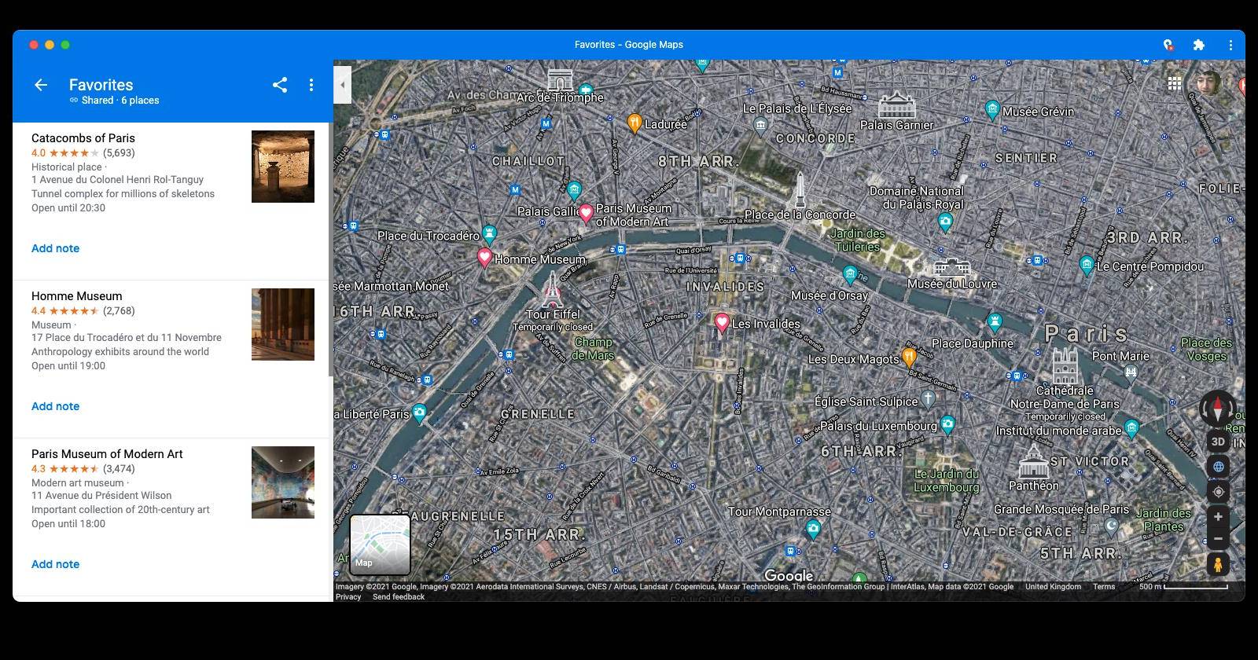The width and height of the screenshot is (1258, 660).
Task: Share the Favorites list
Action: tap(280, 85)
